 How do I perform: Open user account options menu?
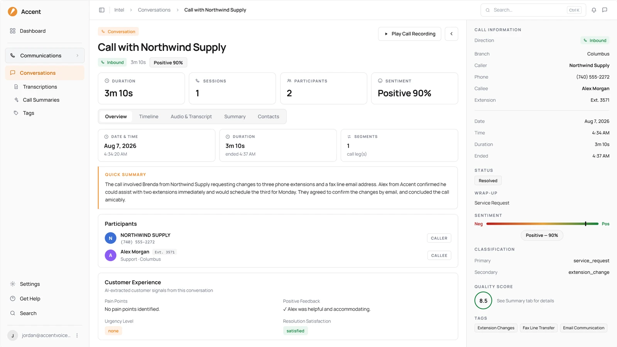coord(77,335)
